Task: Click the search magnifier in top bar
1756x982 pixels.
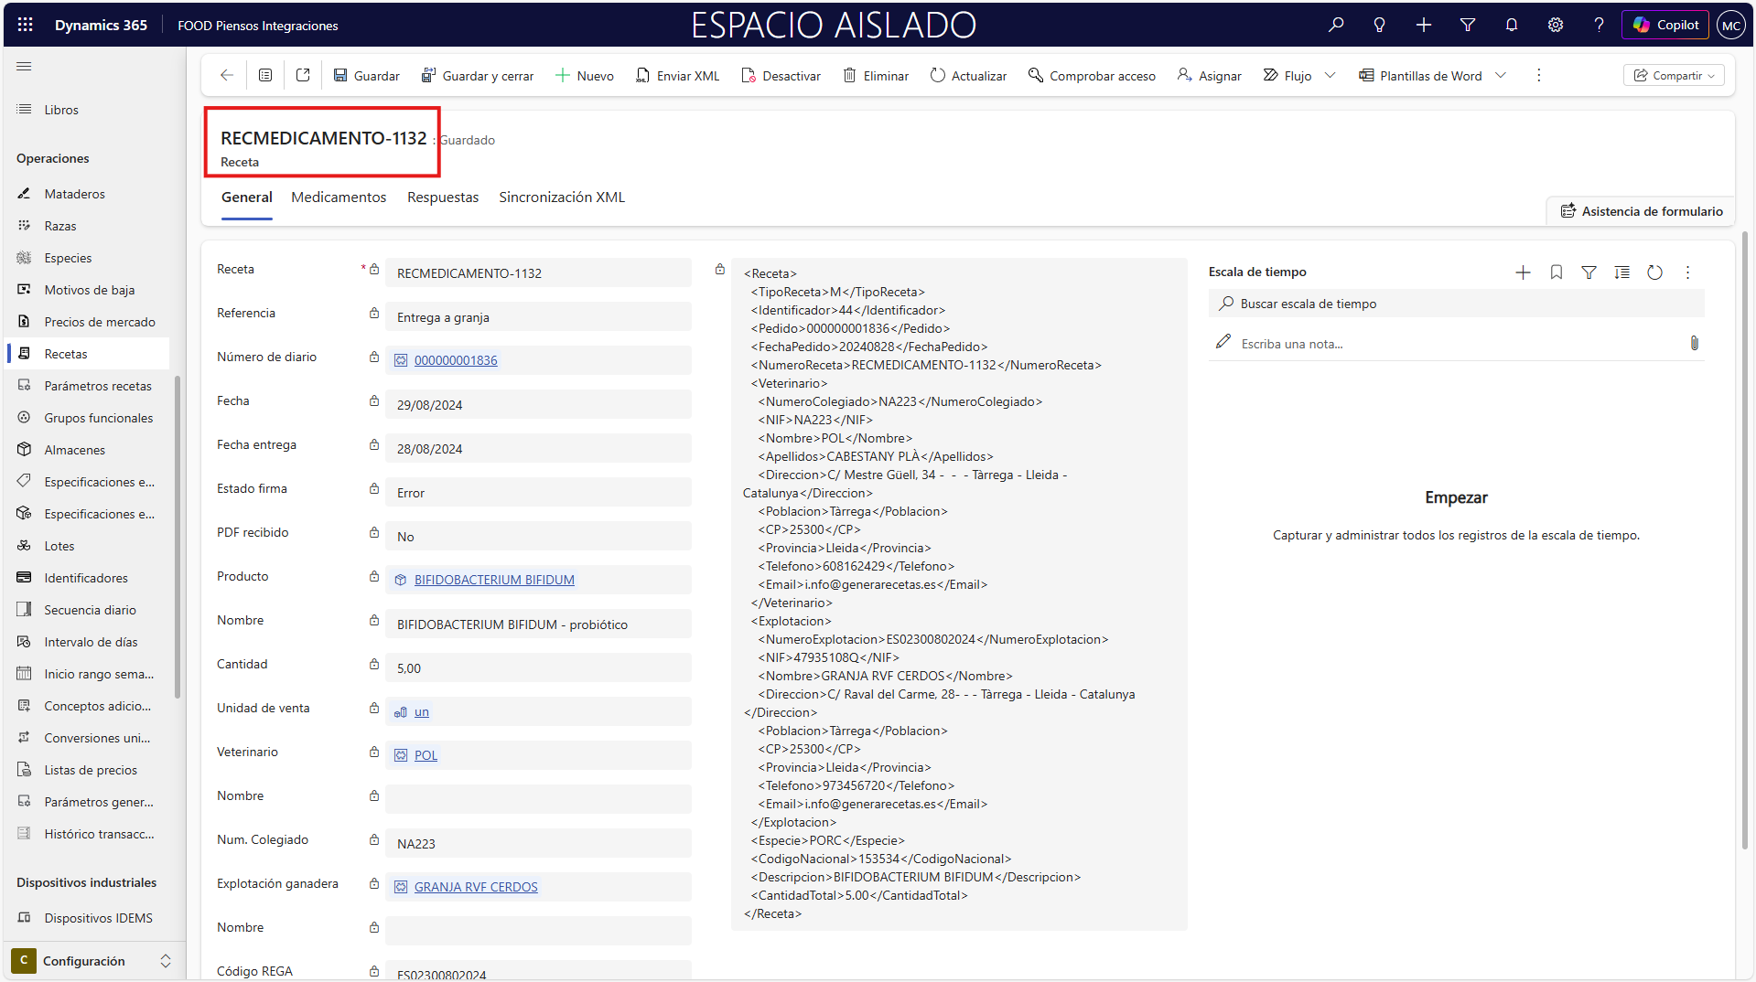Action: (x=1336, y=25)
